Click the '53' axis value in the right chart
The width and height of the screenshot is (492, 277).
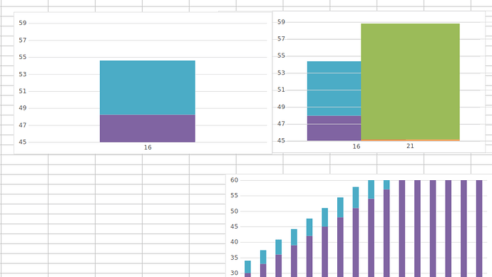[x=281, y=73]
